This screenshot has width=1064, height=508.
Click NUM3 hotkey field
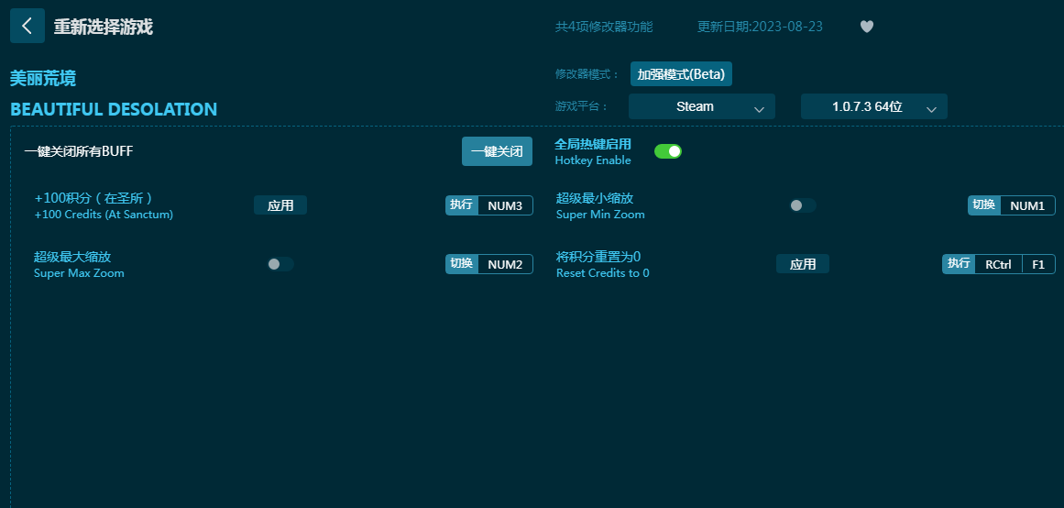[506, 205]
